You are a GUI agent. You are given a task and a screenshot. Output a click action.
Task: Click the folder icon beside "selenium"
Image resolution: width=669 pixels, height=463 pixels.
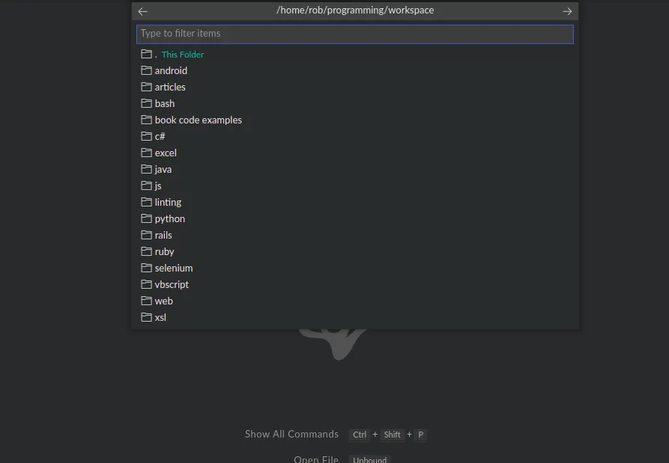tap(146, 268)
